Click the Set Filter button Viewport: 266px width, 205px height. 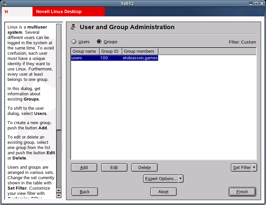pos(241,167)
